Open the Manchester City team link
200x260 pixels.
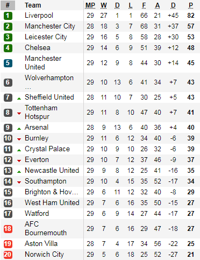[50, 26]
